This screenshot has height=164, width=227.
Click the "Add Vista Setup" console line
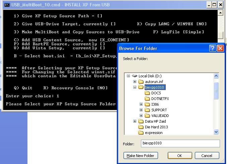click(59, 48)
